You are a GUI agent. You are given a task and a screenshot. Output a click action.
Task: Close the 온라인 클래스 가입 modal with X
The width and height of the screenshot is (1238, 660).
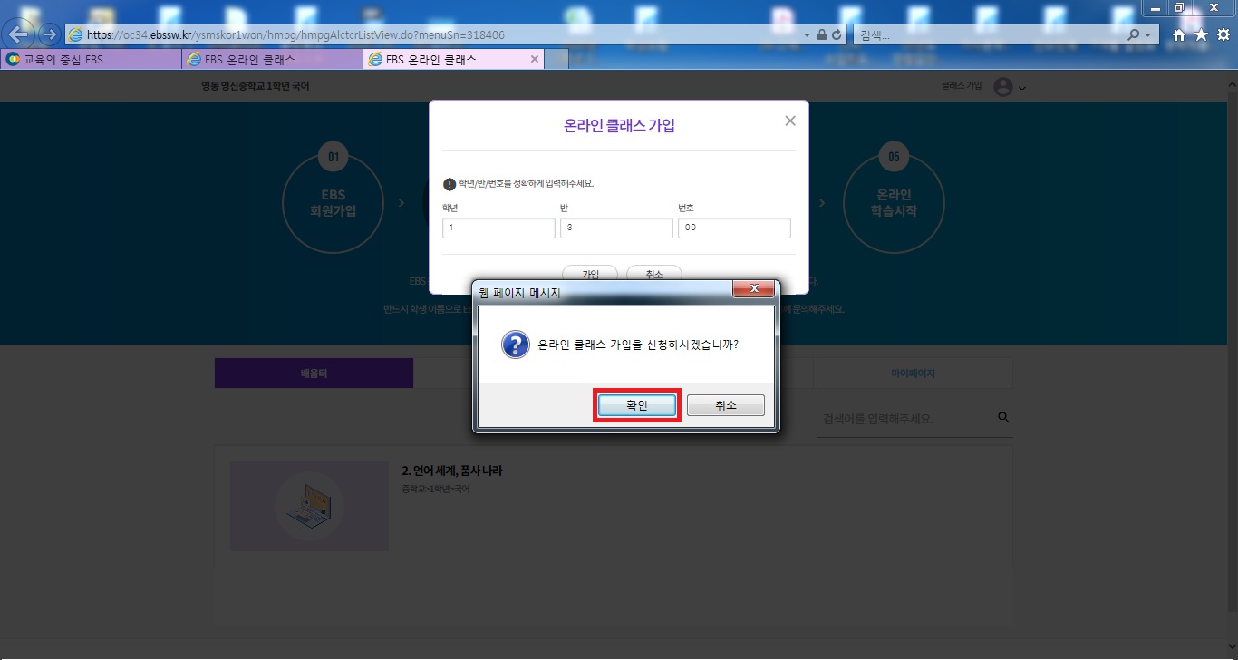pos(790,121)
